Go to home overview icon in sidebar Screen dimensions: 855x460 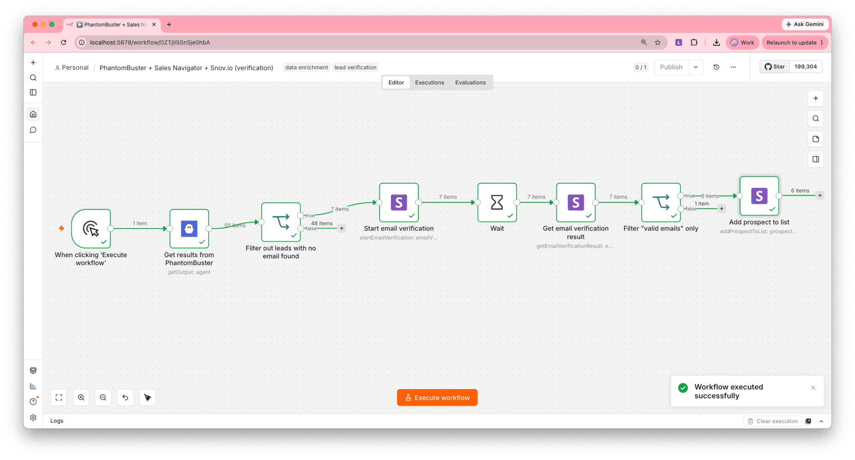click(x=33, y=114)
